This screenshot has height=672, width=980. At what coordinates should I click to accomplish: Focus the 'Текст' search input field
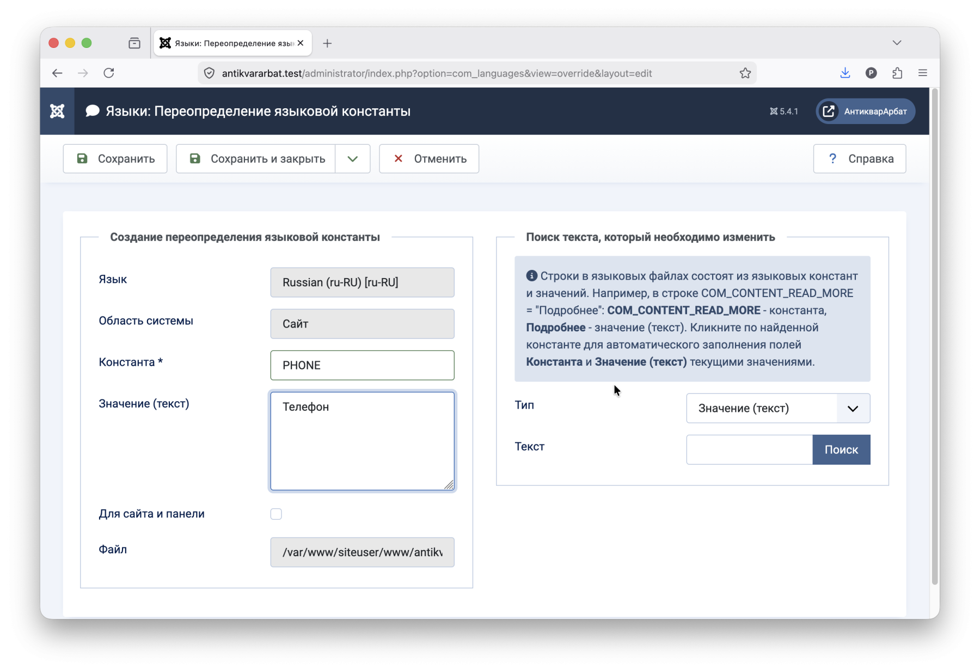[749, 449]
